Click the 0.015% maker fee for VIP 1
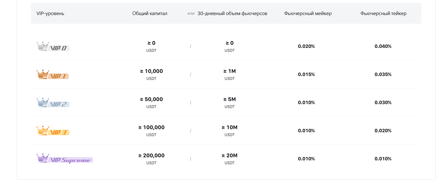 [x=306, y=74]
